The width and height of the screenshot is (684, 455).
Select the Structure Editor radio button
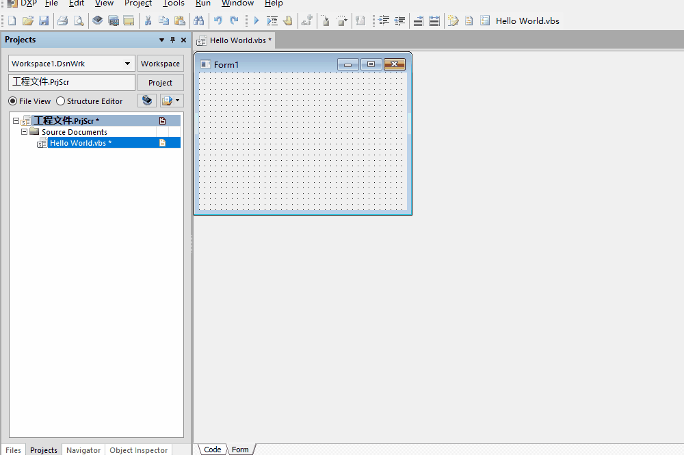pos(61,101)
